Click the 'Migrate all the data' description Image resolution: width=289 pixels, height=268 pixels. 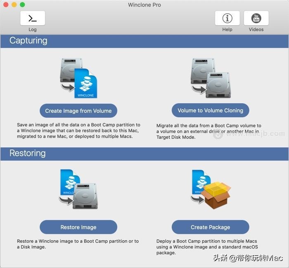click(x=209, y=131)
